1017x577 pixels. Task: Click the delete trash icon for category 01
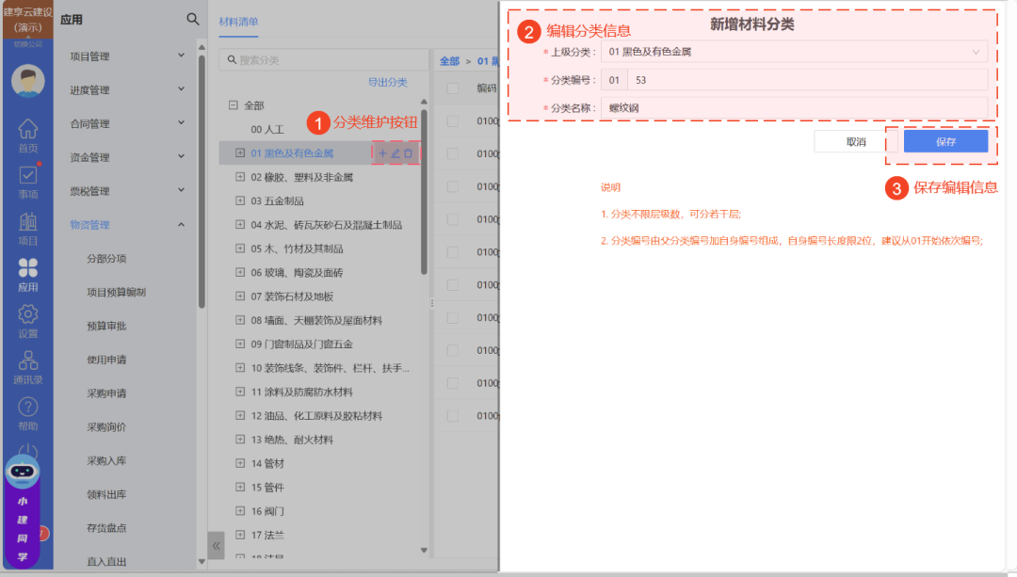[409, 152]
